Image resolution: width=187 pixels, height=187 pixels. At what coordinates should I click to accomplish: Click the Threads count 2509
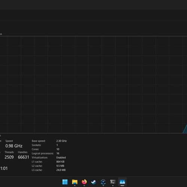coord(9,157)
